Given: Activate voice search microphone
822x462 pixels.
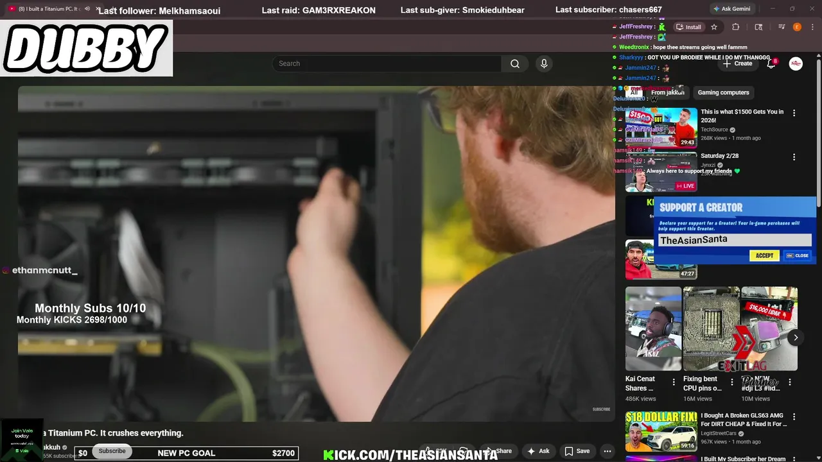Looking at the screenshot, I should pyautogui.click(x=544, y=64).
